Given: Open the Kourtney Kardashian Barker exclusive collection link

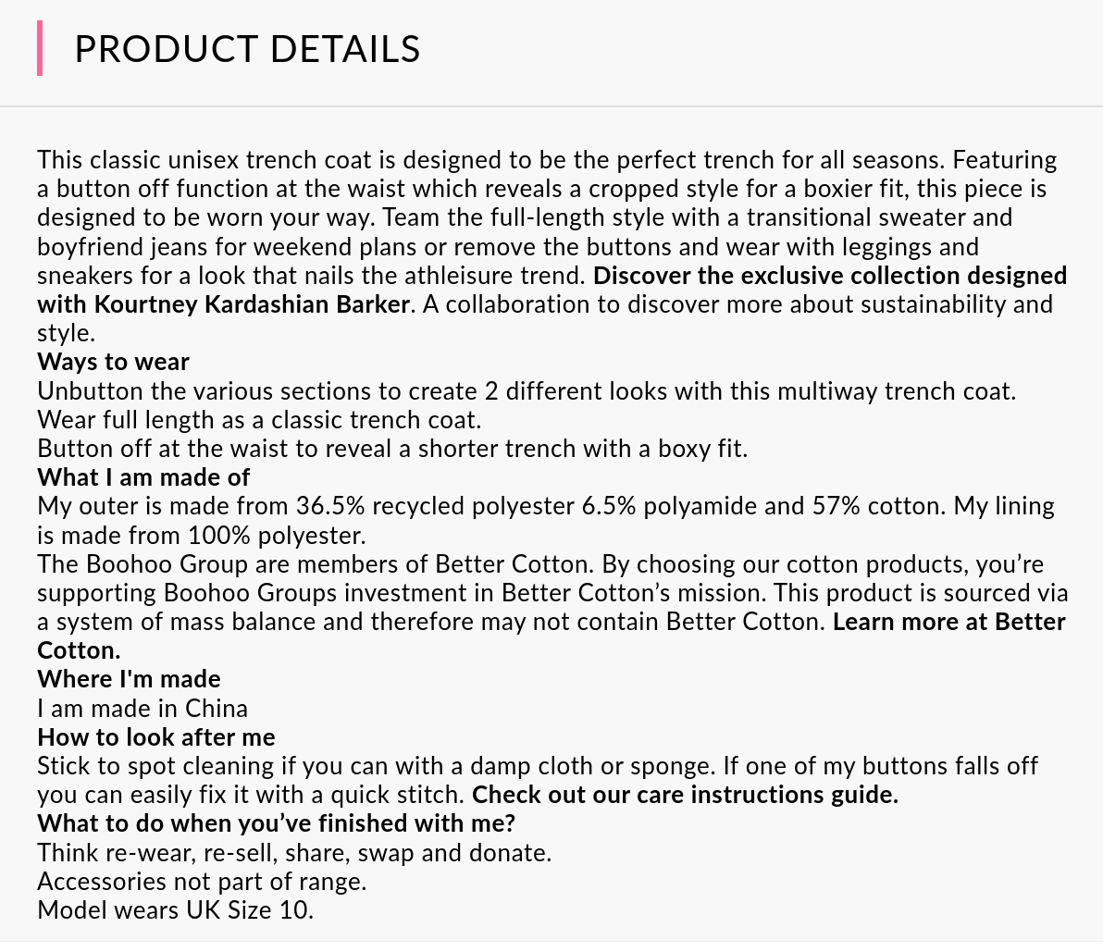Looking at the screenshot, I should pyautogui.click(x=829, y=276).
